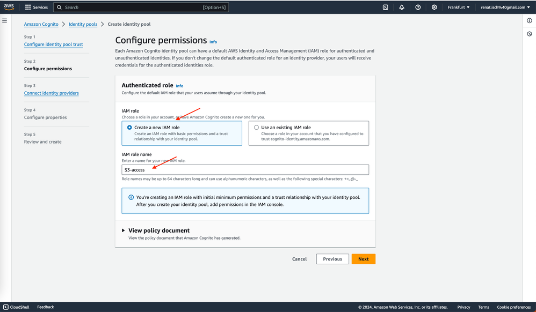The height and width of the screenshot is (312, 536).
Task: Click the Step 5 Review and create text
Action: [43, 142]
